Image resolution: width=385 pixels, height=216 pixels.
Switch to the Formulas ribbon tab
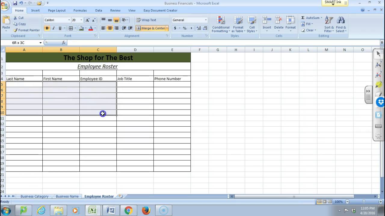tap(80, 10)
